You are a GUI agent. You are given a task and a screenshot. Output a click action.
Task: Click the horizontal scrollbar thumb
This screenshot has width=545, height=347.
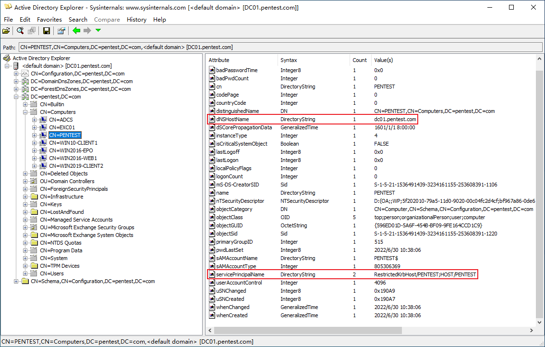point(308,330)
